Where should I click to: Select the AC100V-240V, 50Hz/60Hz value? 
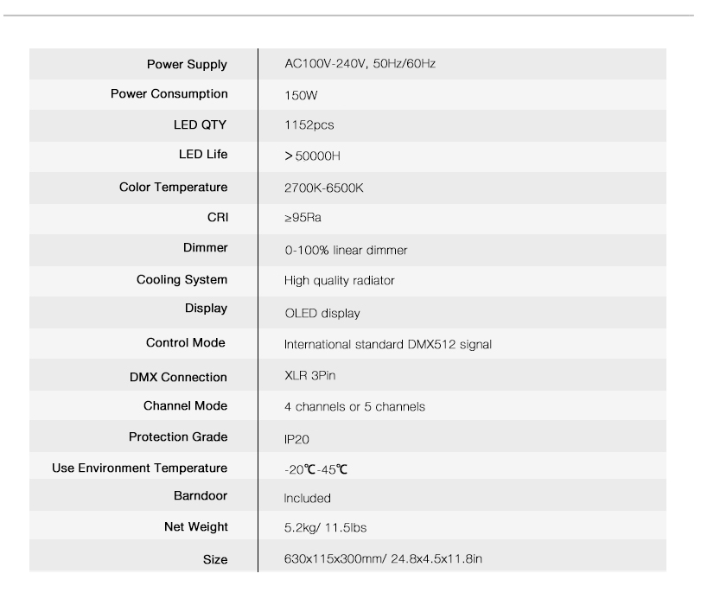[360, 63]
